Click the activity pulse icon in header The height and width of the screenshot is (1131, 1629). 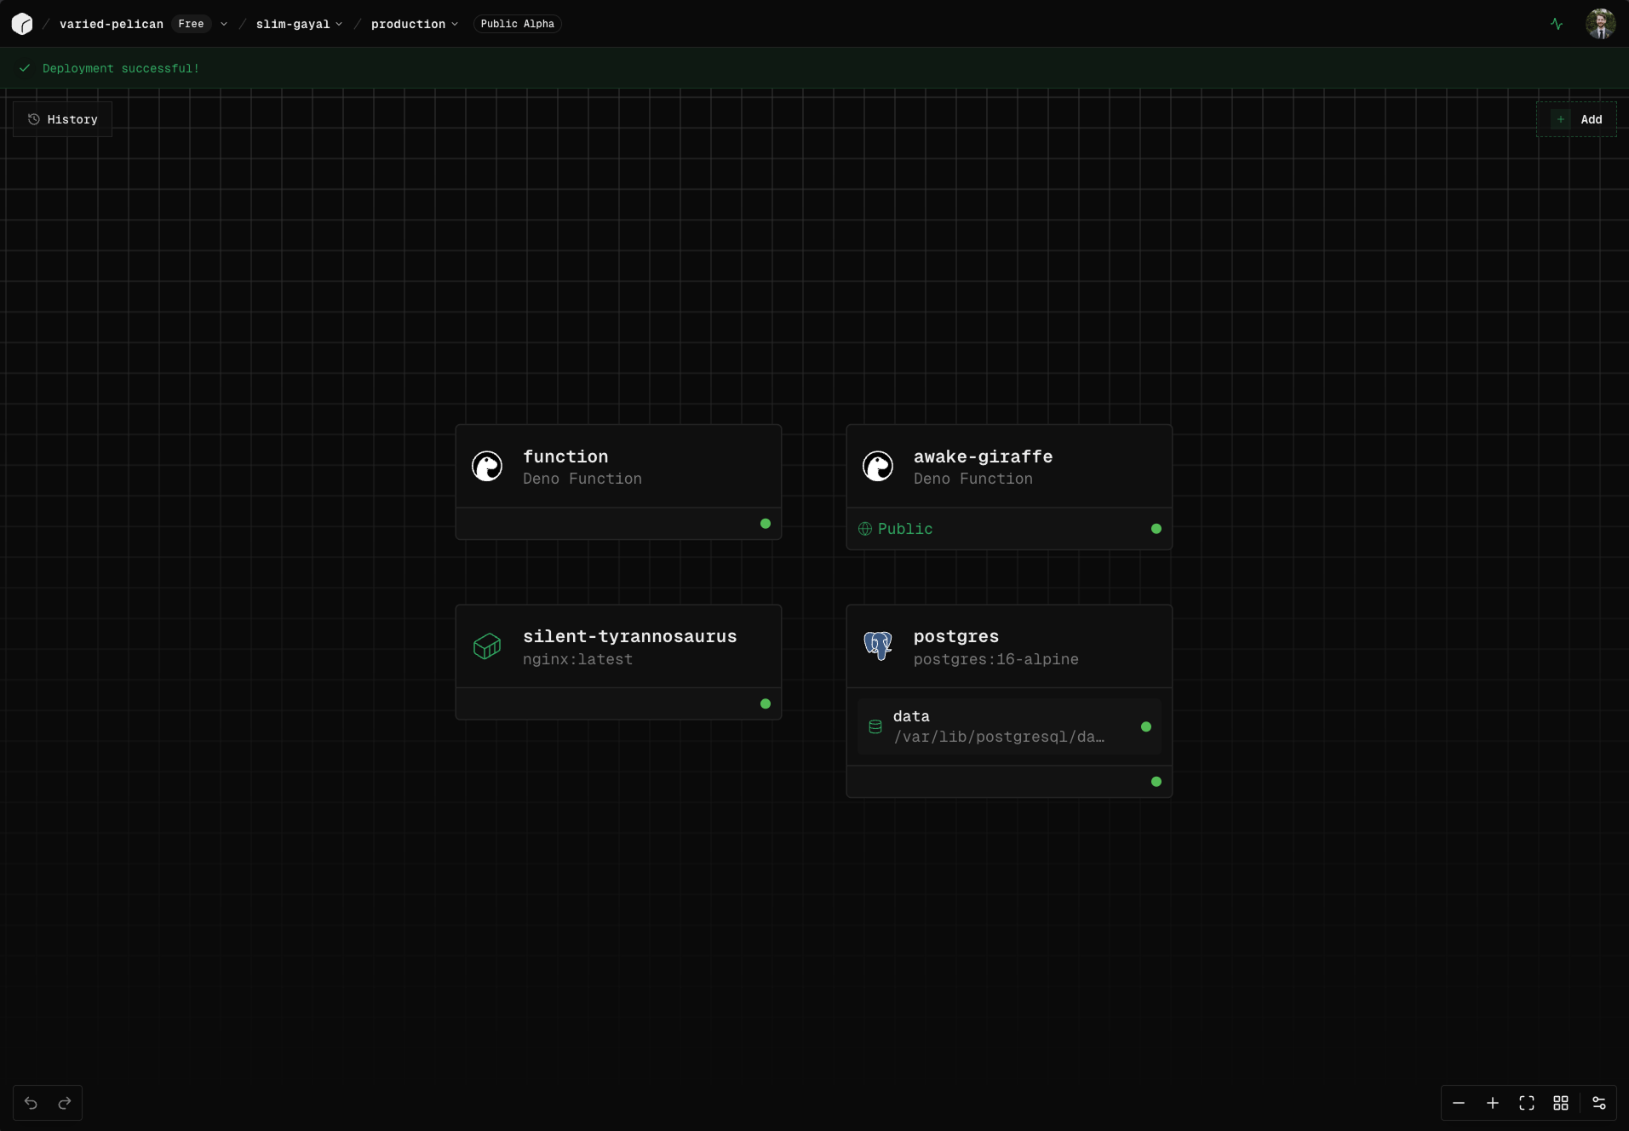(1557, 24)
